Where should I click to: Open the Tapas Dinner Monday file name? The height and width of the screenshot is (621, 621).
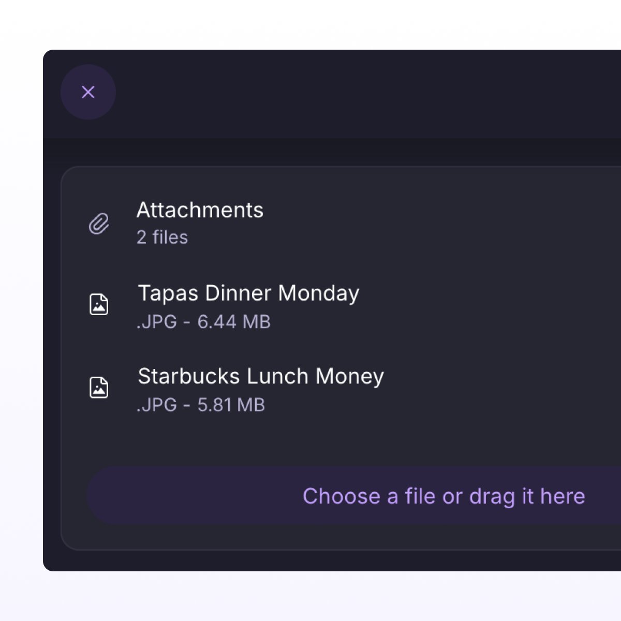click(x=248, y=293)
